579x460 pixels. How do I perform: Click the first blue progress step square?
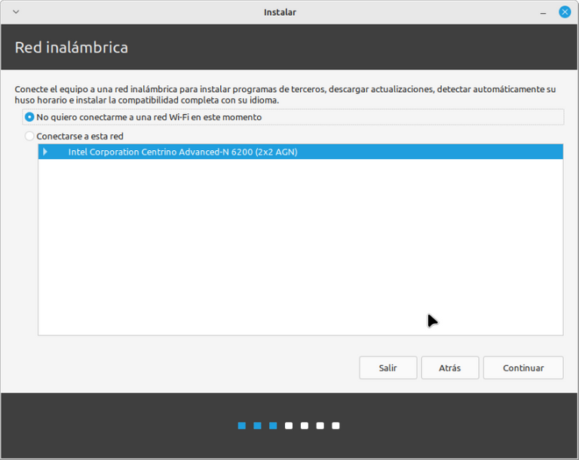(x=242, y=425)
